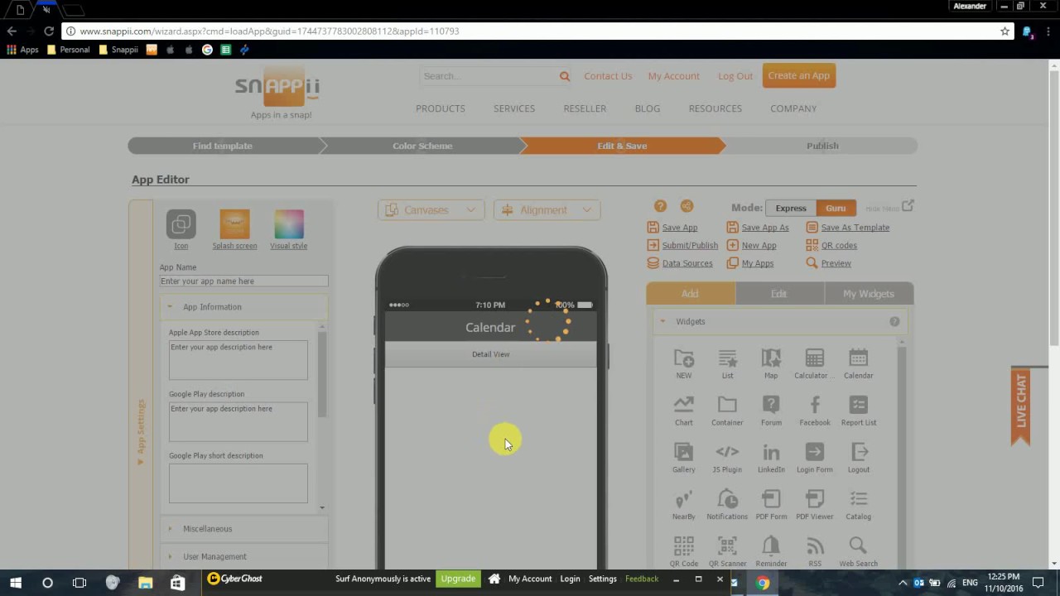Open the Submit/Publish link
Image resolution: width=1060 pixels, height=596 pixels.
[x=690, y=246]
